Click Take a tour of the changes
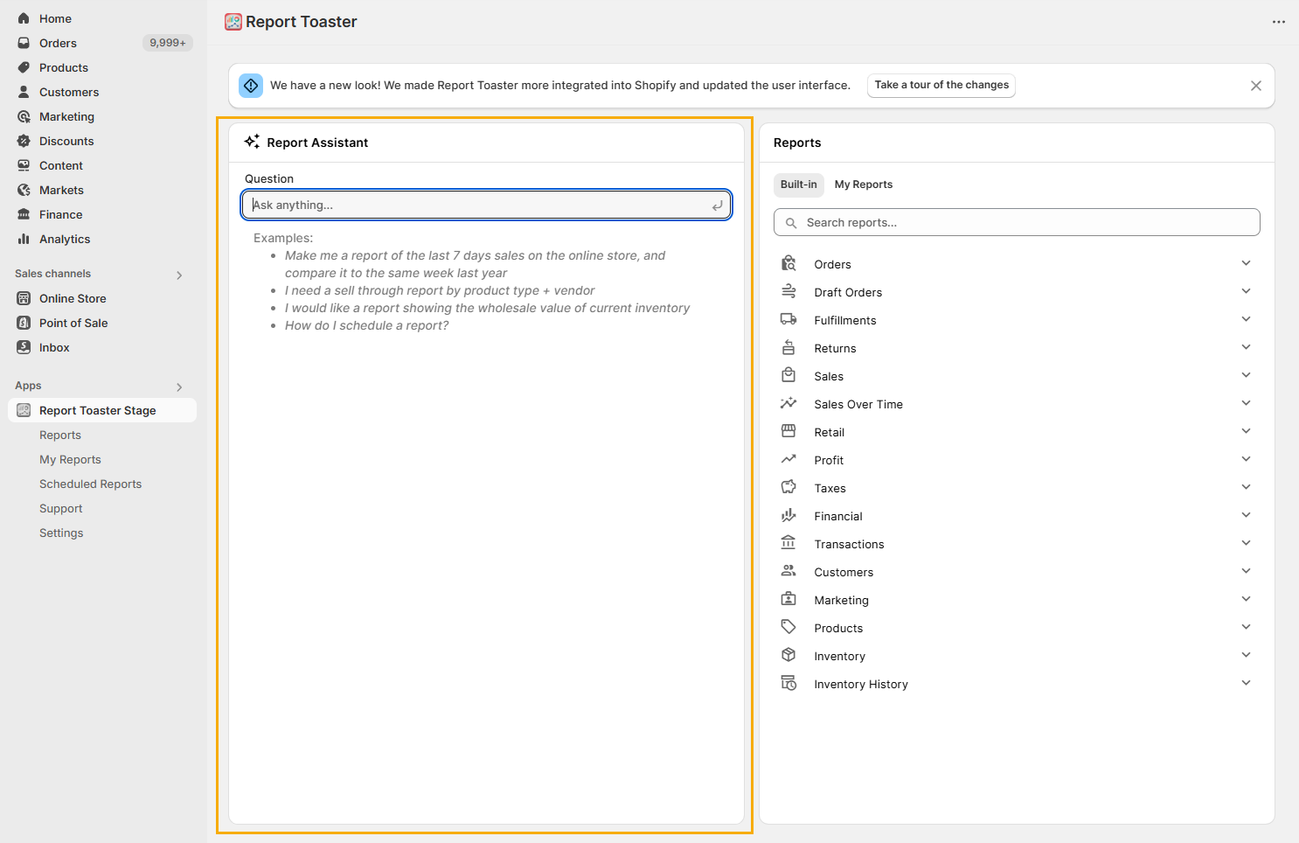The height and width of the screenshot is (843, 1299). [x=941, y=85]
